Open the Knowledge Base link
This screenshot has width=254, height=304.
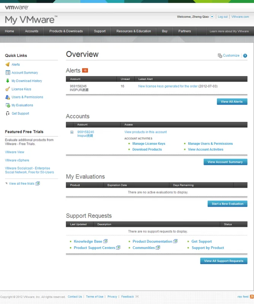pyautogui.click(x=88, y=241)
